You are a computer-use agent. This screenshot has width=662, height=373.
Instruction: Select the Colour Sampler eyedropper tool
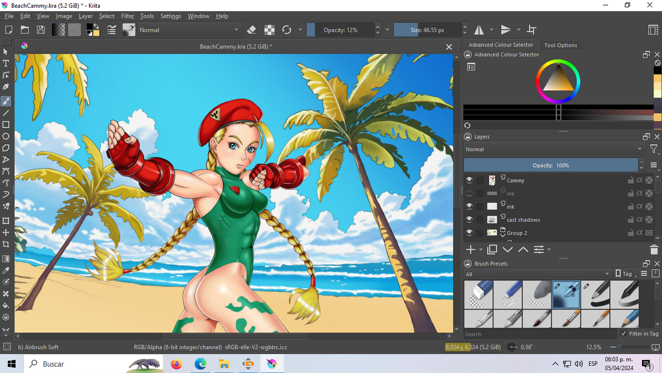coord(6,270)
